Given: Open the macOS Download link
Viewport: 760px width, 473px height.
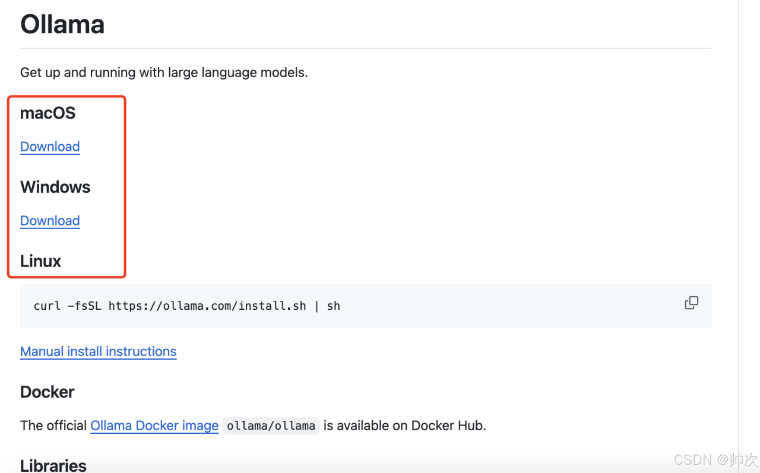Looking at the screenshot, I should (50, 147).
